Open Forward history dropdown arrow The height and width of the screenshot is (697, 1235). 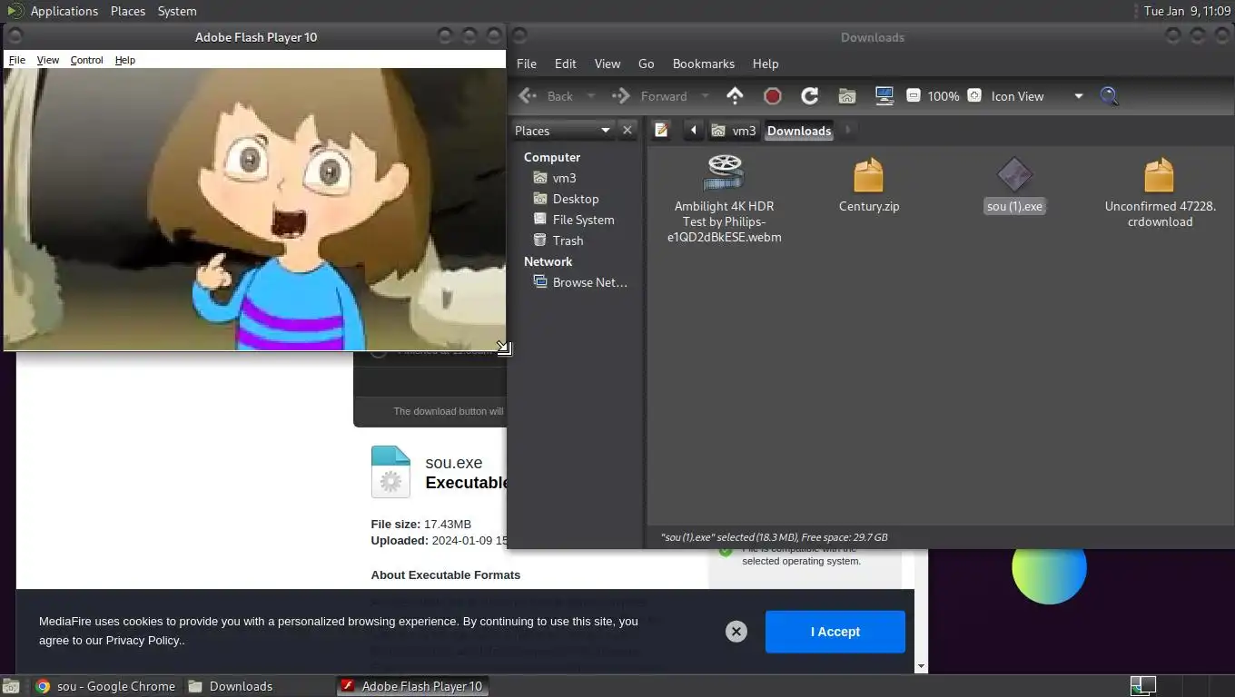(705, 96)
